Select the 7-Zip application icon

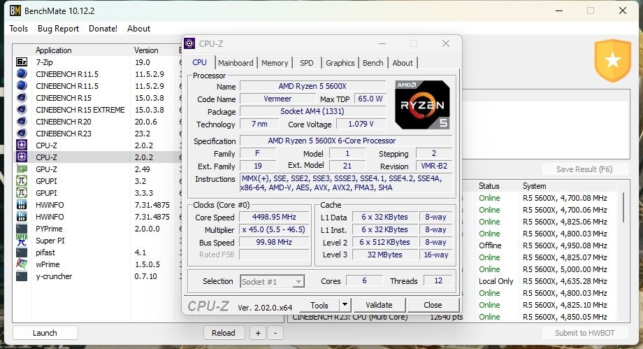pos(22,62)
